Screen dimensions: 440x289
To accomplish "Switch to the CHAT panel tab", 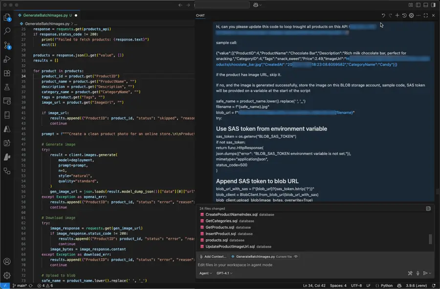I will 200,16.
